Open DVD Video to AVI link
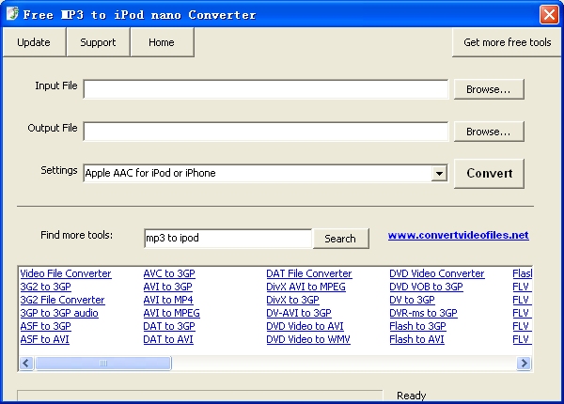 pyautogui.click(x=305, y=326)
